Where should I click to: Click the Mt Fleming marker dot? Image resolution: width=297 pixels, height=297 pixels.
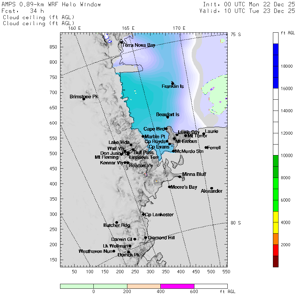coord(121,154)
